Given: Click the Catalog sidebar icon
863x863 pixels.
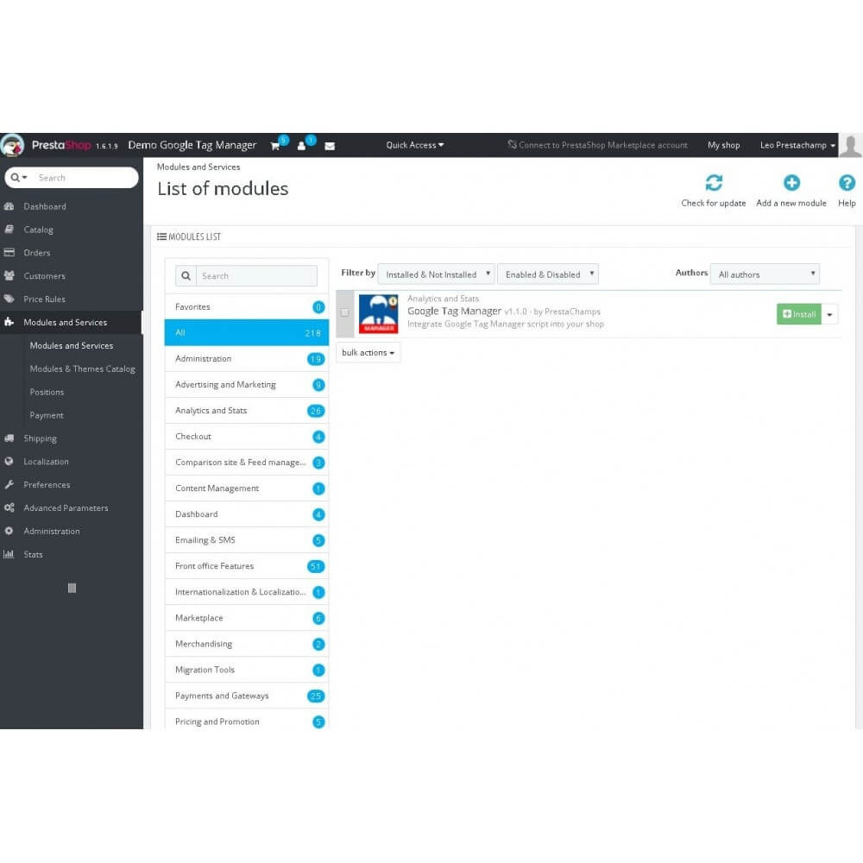Looking at the screenshot, I should click(9, 230).
